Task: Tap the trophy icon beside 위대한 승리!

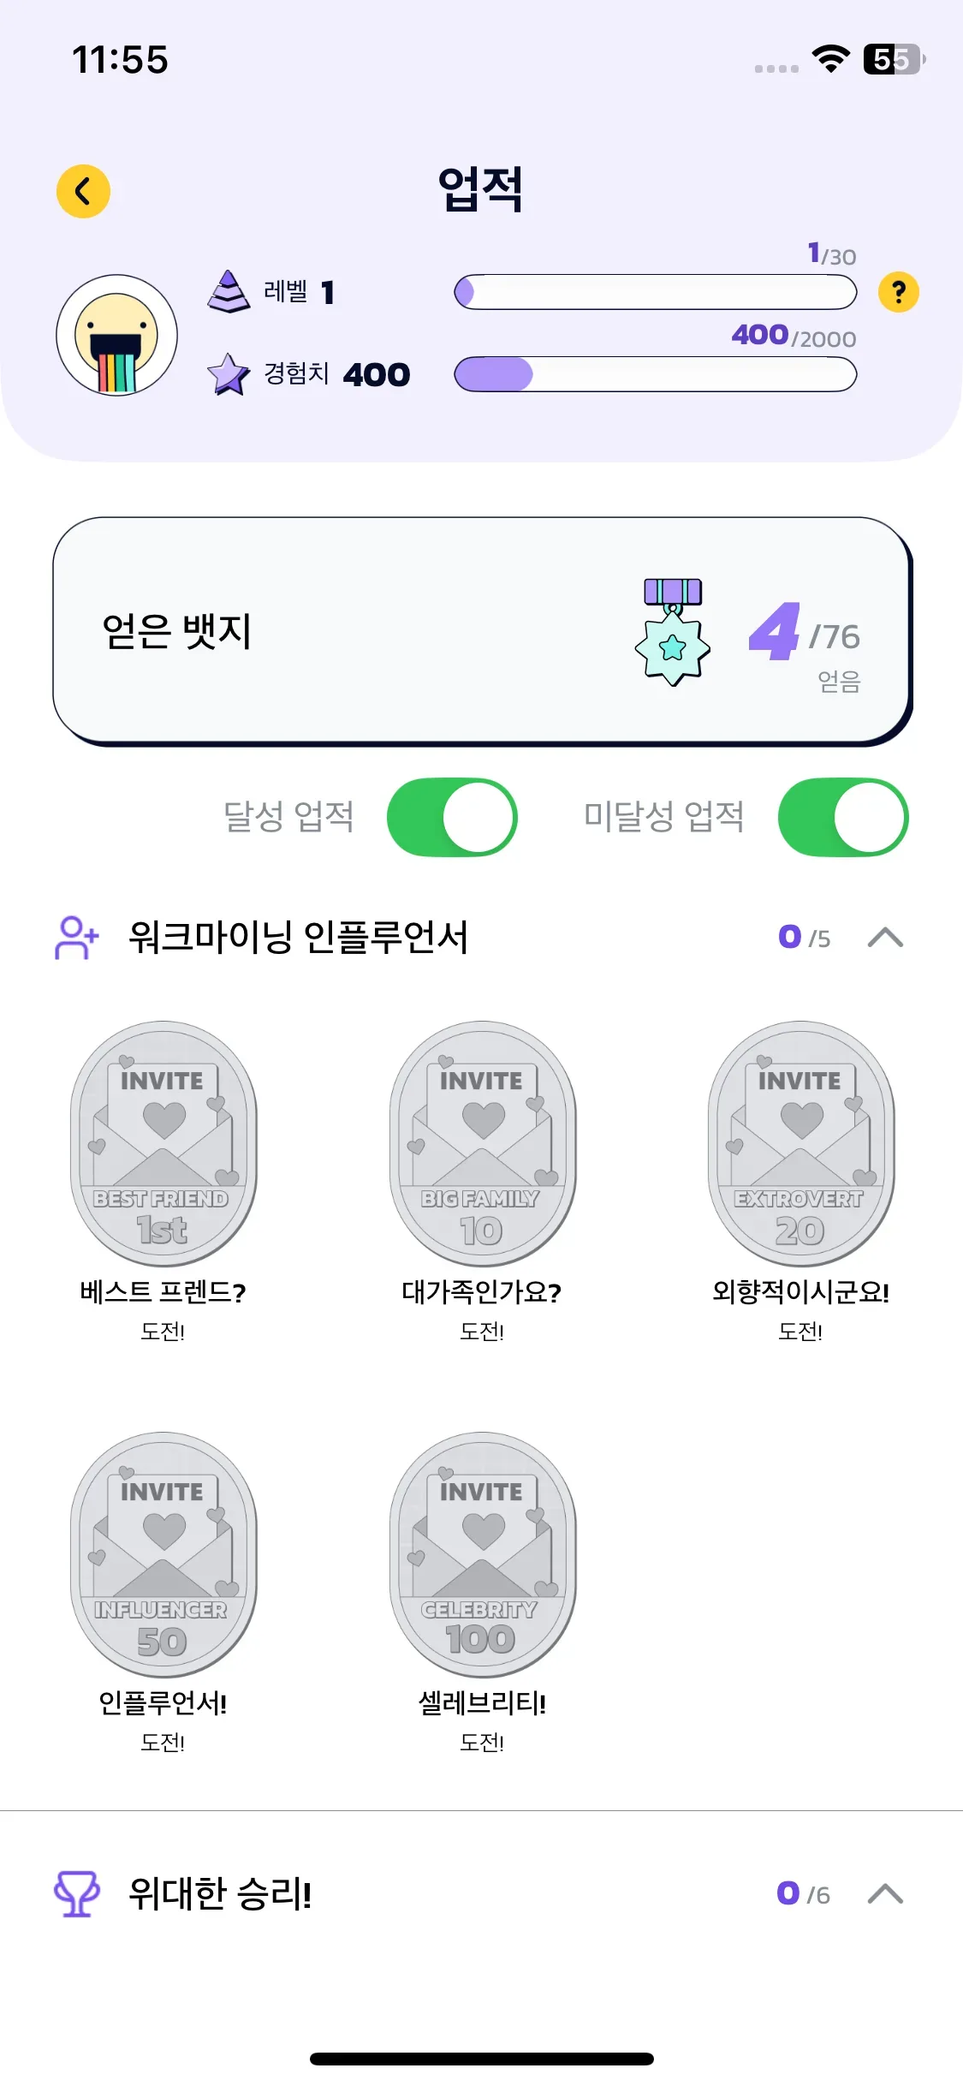Action: point(77,1893)
